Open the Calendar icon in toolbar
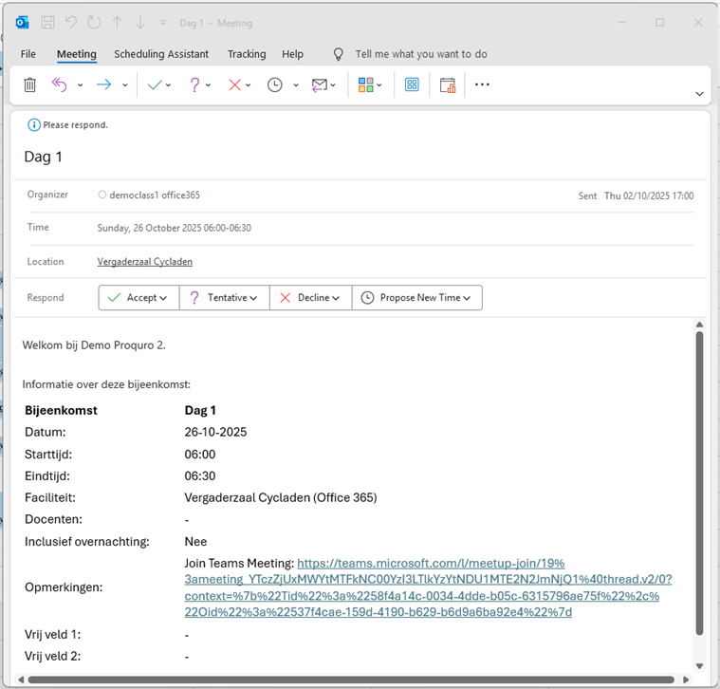 coord(448,84)
